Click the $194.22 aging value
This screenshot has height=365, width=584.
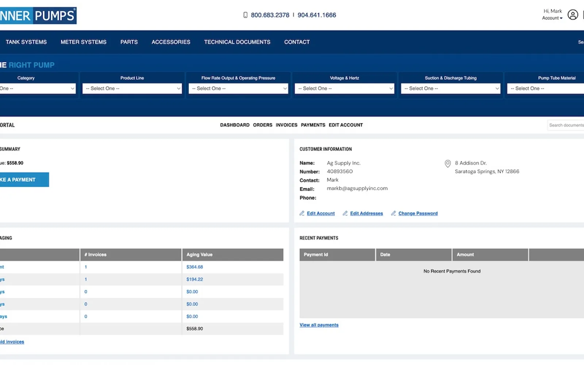[x=195, y=279]
